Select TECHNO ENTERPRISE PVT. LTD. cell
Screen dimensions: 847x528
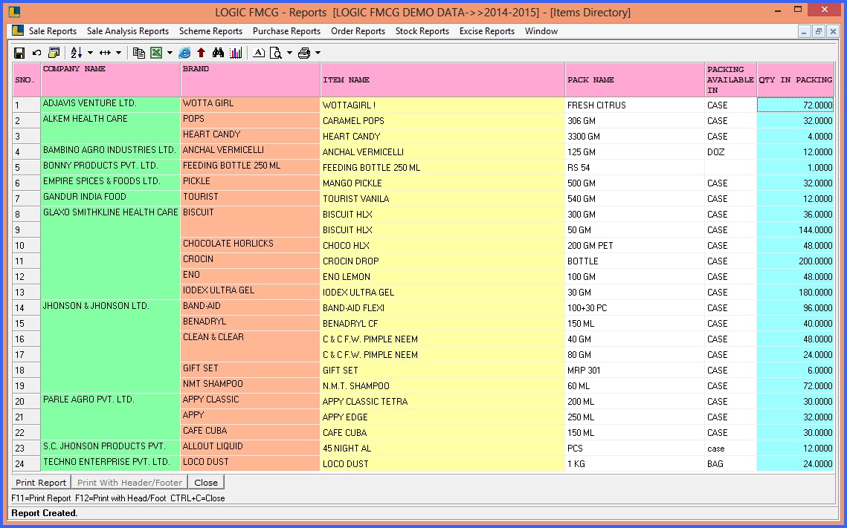pos(110,463)
